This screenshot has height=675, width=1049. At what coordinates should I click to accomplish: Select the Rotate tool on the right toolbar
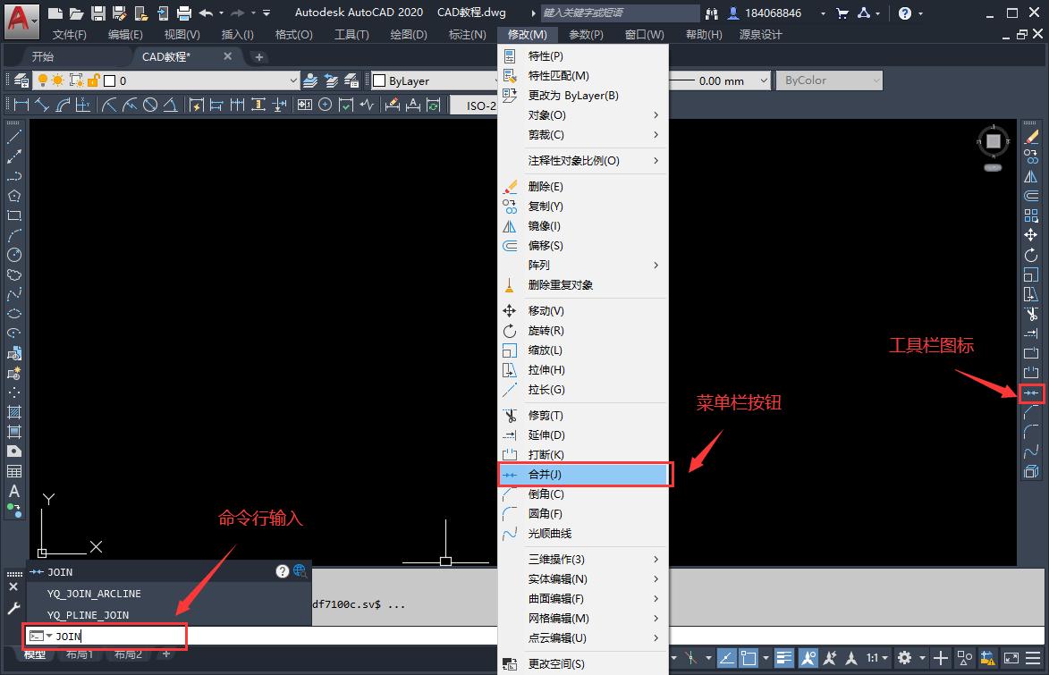click(1031, 256)
